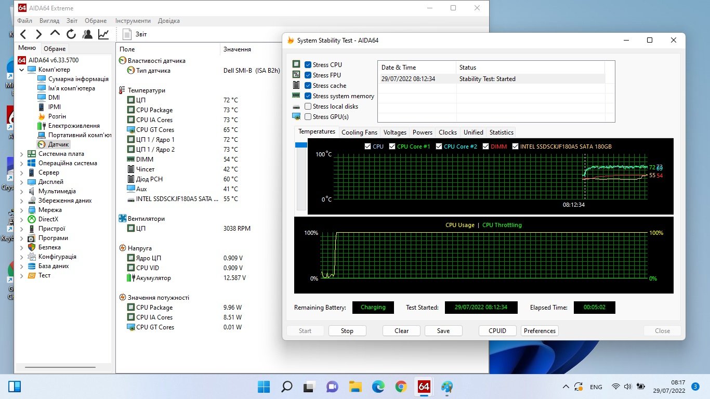Go up one level with Up arrow
This screenshot has height=399, width=710.
[x=55, y=34]
